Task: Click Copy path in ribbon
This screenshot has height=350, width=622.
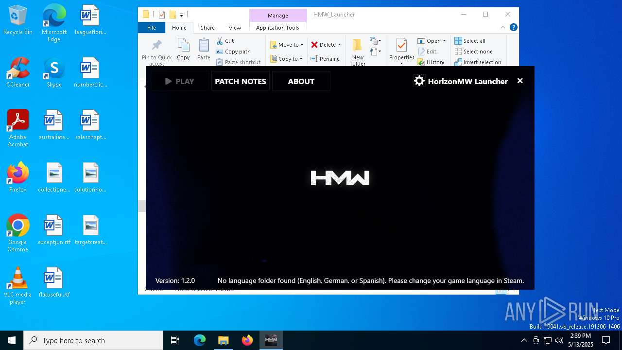Action: pos(233,52)
